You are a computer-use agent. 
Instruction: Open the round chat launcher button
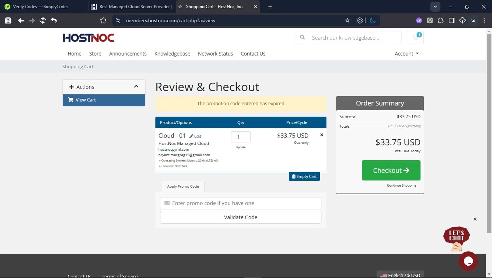pos(468,261)
